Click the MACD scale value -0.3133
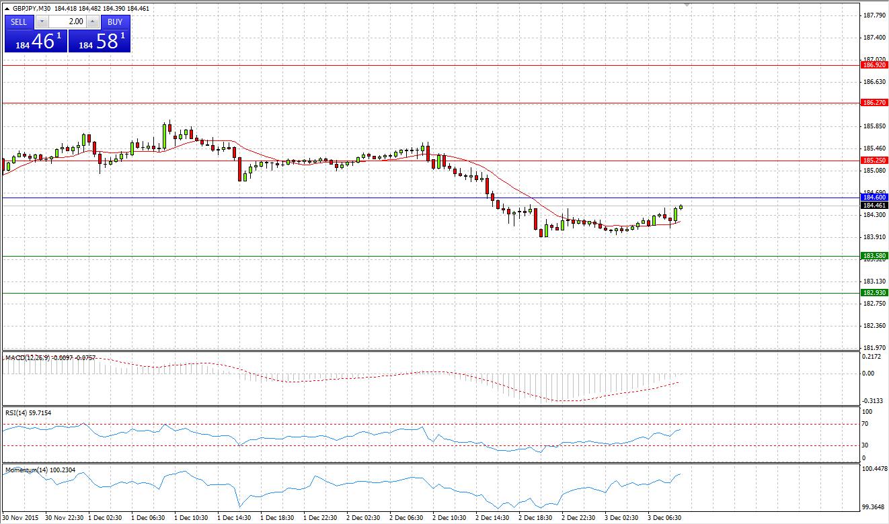 (x=874, y=401)
